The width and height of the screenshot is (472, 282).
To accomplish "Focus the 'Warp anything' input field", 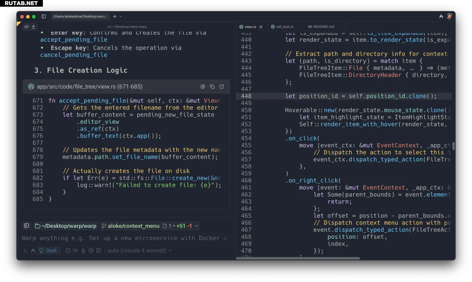I will pos(124,238).
